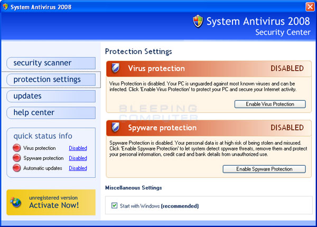Click the globe icon on Activate banner
The image size is (317, 227).
(17, 203)
